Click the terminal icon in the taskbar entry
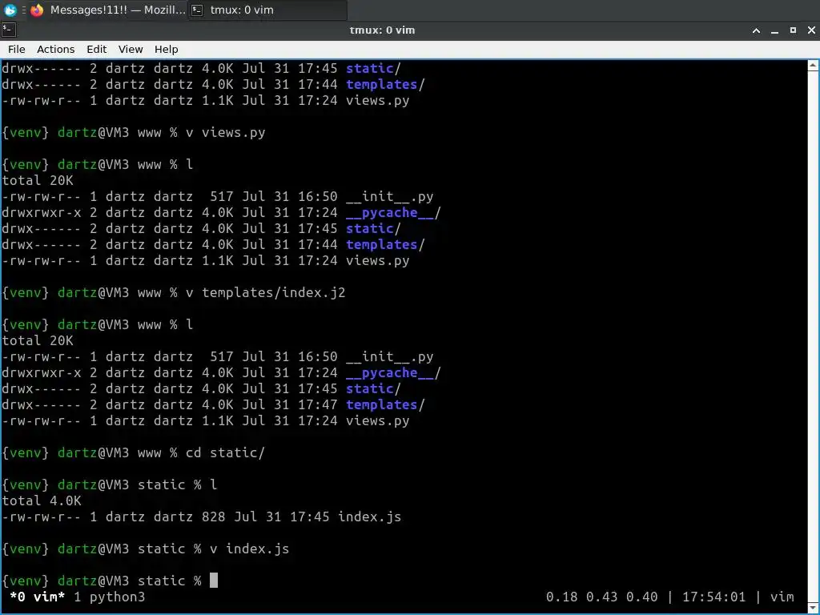Image resolution: width=820 pixels, height=615 pixels. (197, 10)
